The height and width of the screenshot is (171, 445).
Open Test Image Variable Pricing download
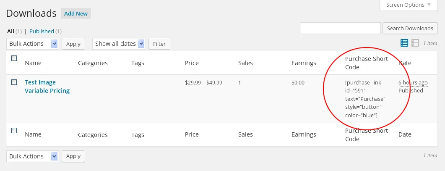(47, 87)
